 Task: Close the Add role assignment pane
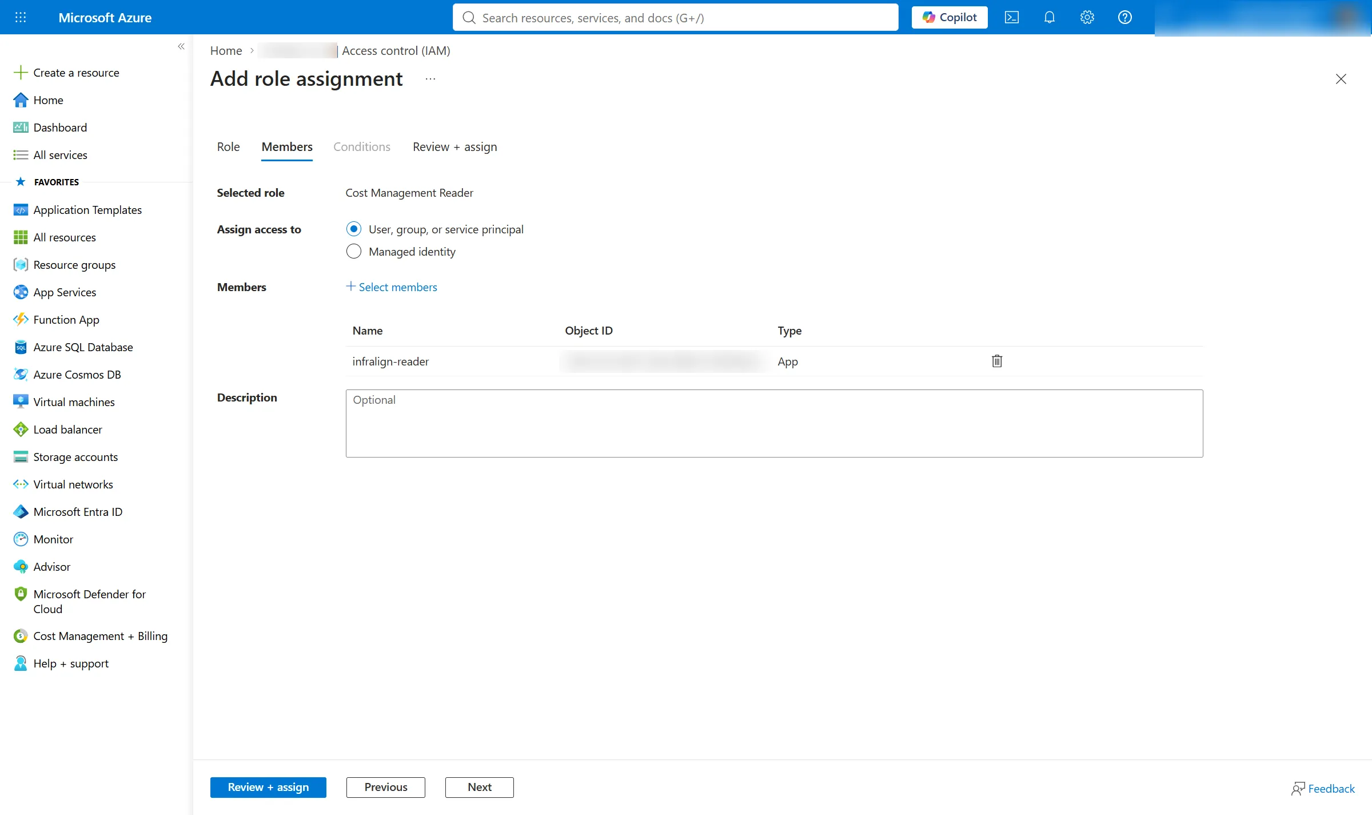(x=1341, y=79)
